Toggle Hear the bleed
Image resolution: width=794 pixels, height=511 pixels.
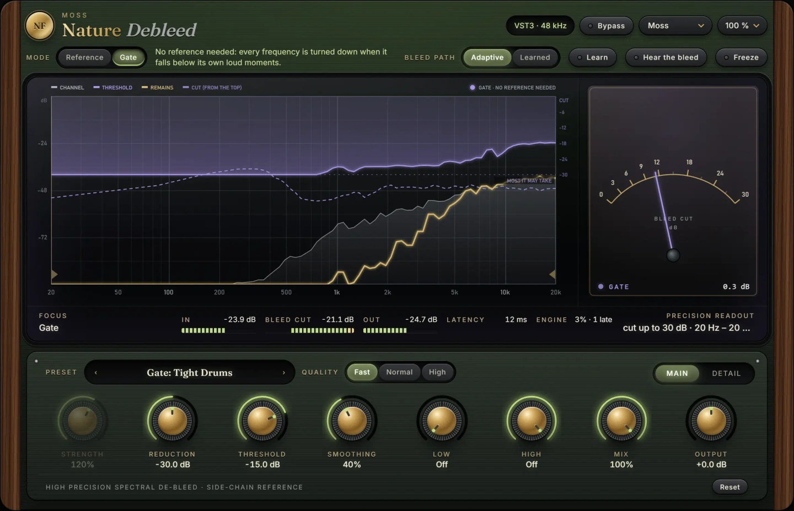click(x=666, y=57)
